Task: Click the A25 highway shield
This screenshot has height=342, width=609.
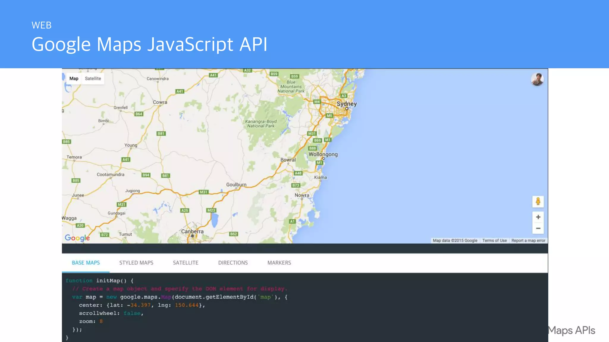Action: (185, 210)
